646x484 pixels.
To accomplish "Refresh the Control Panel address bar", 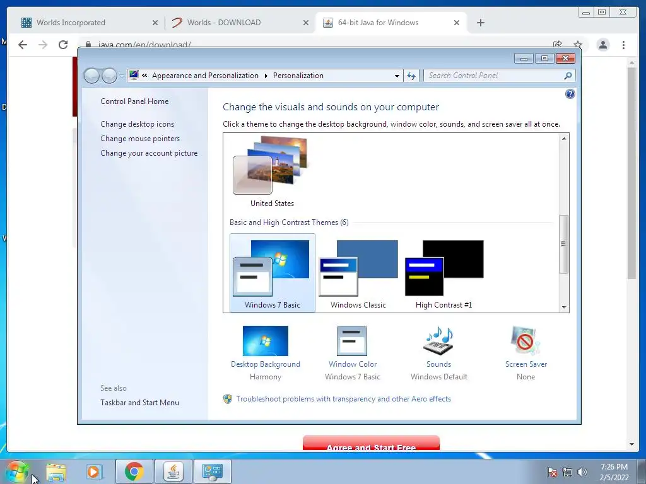I will tap(411, 76).
